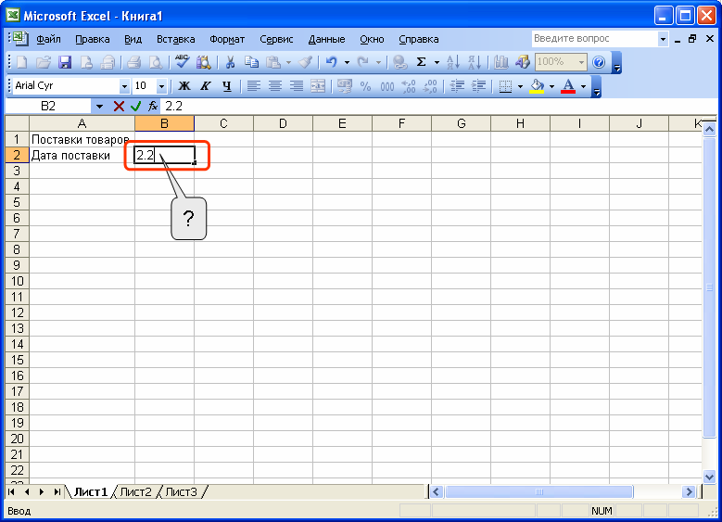Cancel the cell entry with the red X

point(119,107)
